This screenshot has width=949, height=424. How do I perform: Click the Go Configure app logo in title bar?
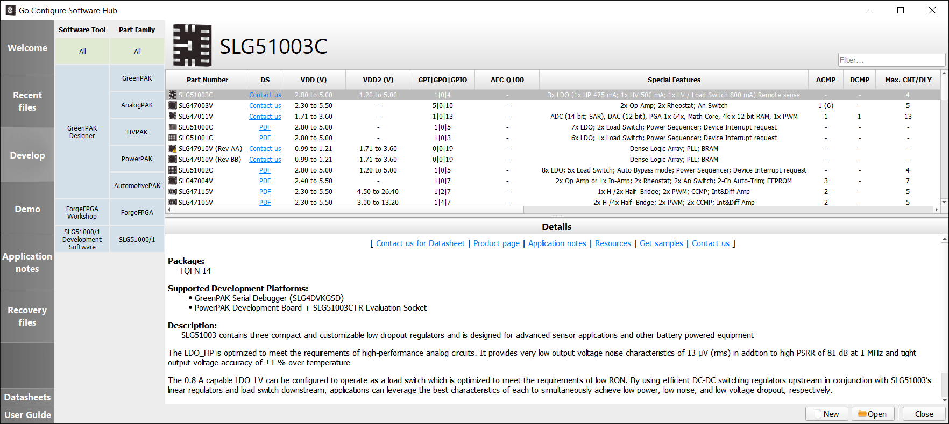pos(10,10)
